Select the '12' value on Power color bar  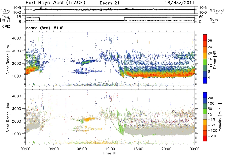tap(210, 65)
